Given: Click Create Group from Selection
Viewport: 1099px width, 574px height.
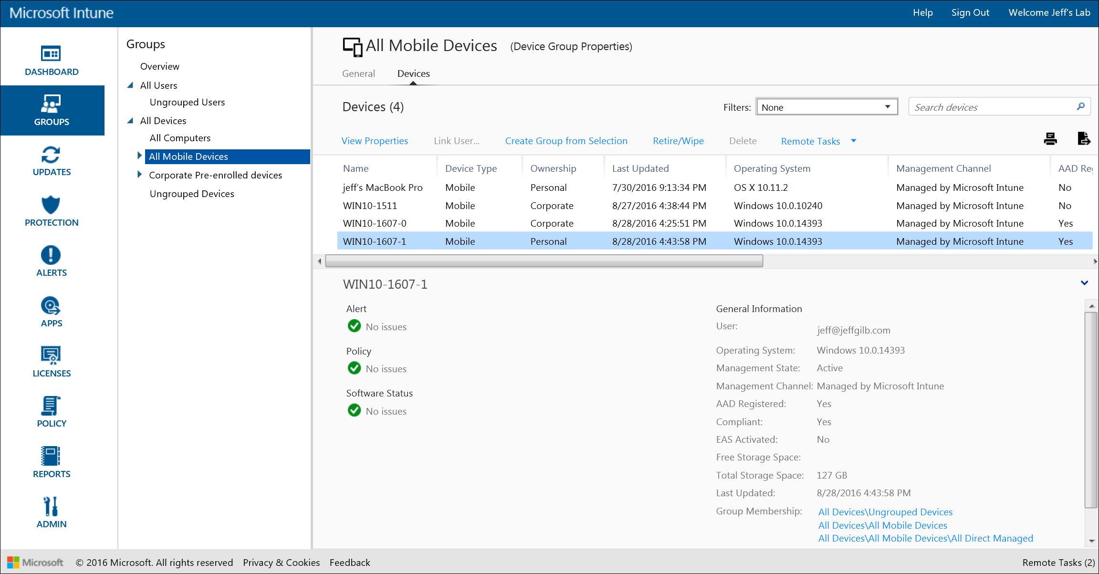Looking at the screenshot, I should [x=566, y=141].
